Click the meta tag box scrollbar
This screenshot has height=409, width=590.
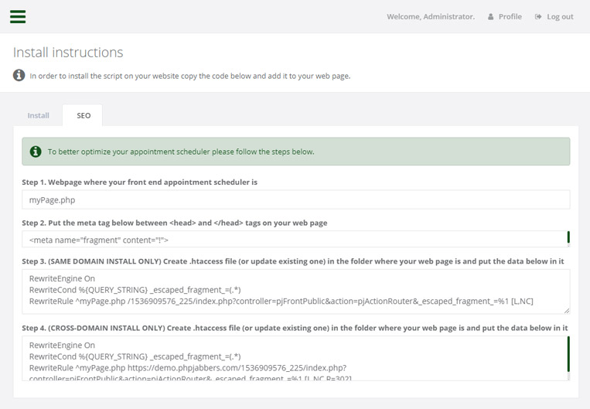pos(568,239)
